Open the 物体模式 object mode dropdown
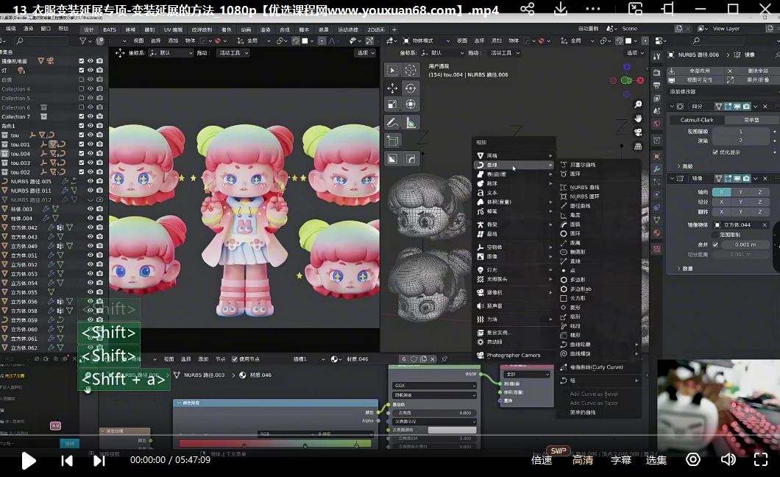The height and width of the screenshot is (477, 780). point(426,40)
